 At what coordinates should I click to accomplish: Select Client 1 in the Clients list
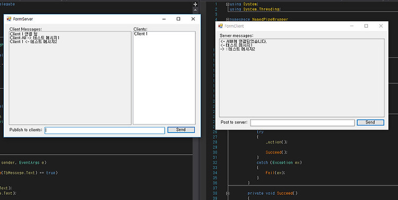141,34
